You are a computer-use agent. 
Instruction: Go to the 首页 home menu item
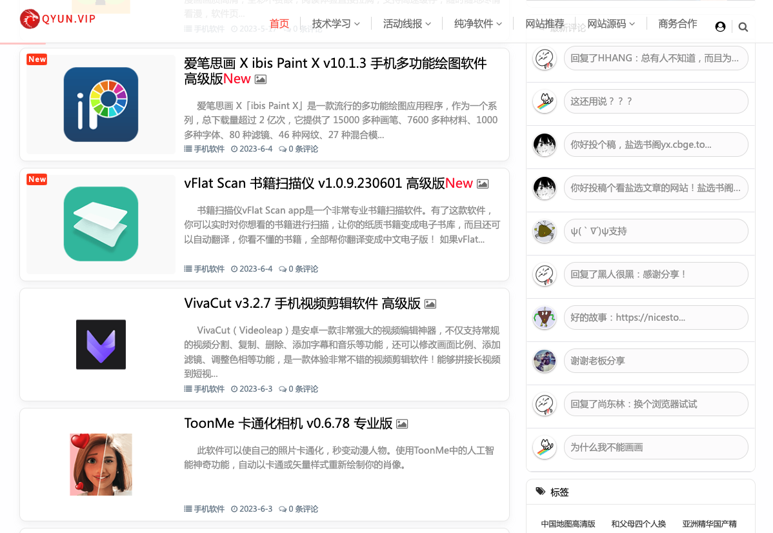click(x=279, y=24)
